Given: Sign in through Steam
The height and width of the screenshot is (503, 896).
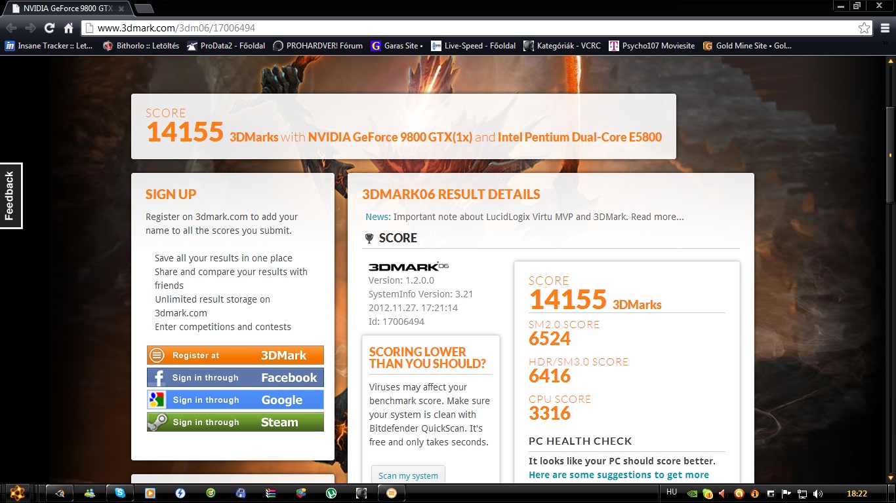Looking at the screenshot, I should point(235,422).
